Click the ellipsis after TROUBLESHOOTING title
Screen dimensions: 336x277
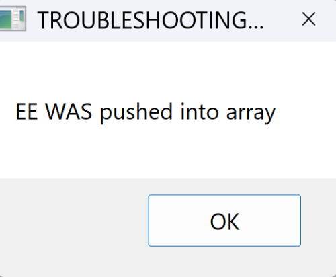pos(256,28)
